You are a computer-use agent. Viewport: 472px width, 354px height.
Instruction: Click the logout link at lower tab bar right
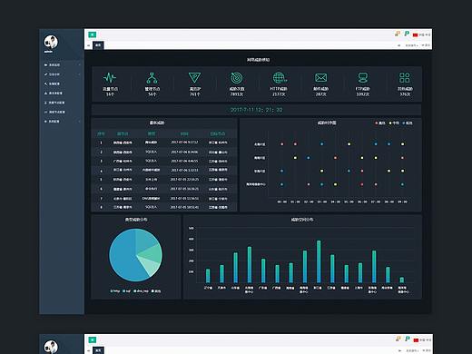pyautogui.click(x=427, y=350)
